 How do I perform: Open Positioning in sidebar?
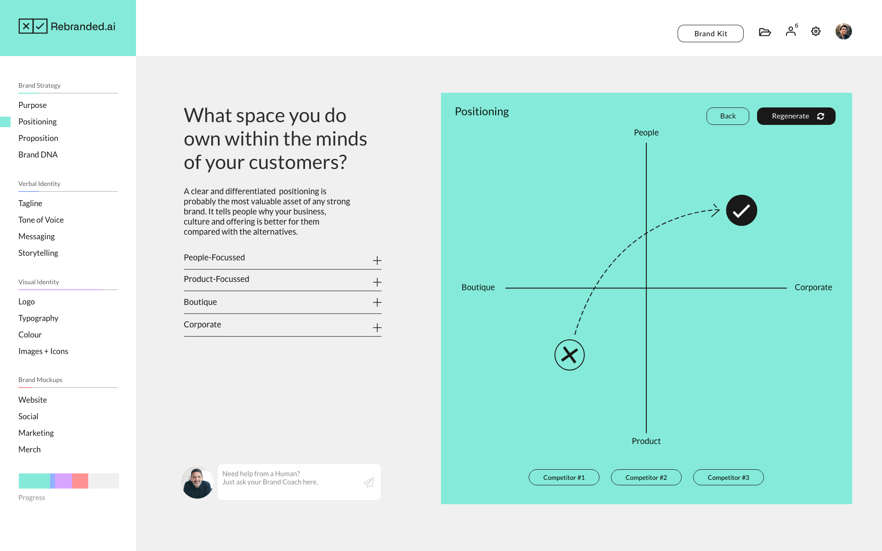point(38,122)
